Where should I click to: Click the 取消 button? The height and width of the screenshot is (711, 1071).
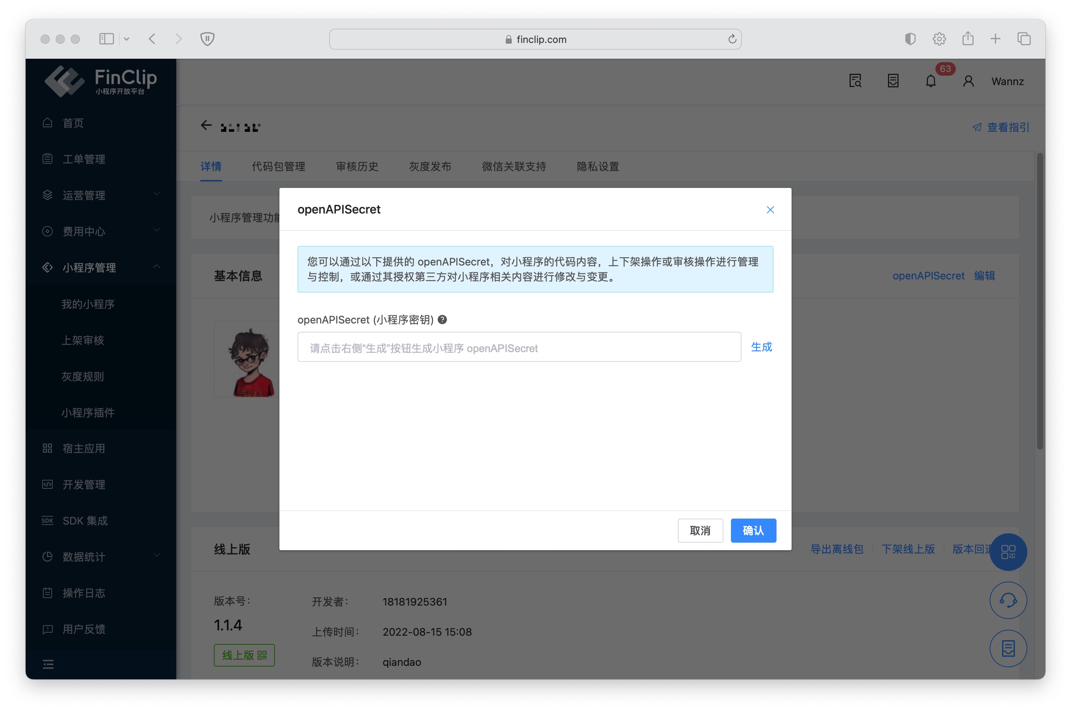pos(700,530)
